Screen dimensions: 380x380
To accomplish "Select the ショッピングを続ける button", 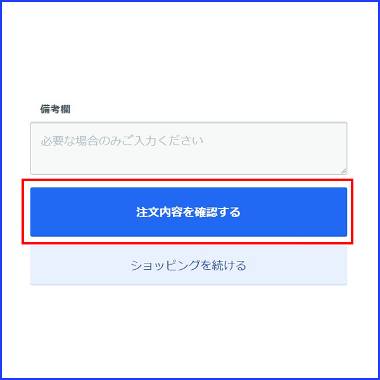I will click(189, 265).
